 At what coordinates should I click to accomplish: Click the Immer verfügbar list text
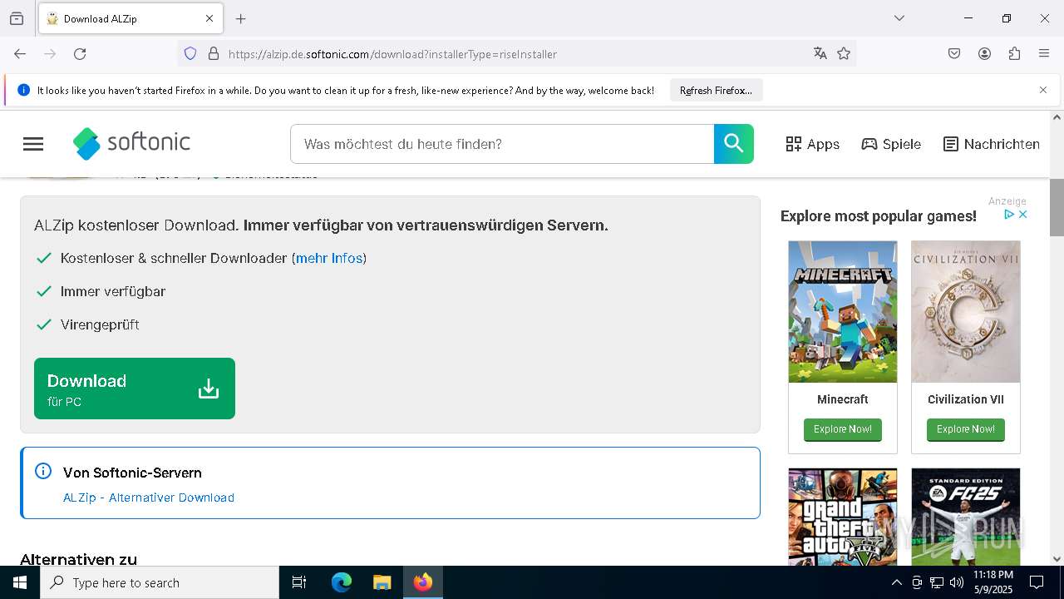click(x=113, y=291)
